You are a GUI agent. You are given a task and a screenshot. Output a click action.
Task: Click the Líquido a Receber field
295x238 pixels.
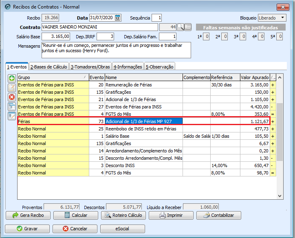point(201,207)
